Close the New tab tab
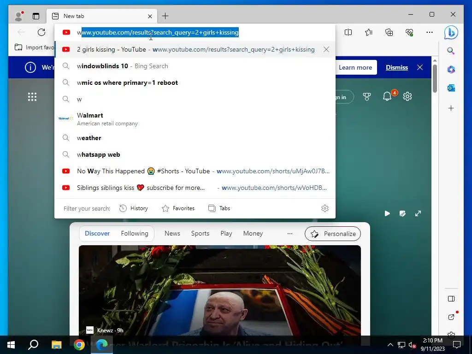The image size is (472, 354). tap(150, 16)
